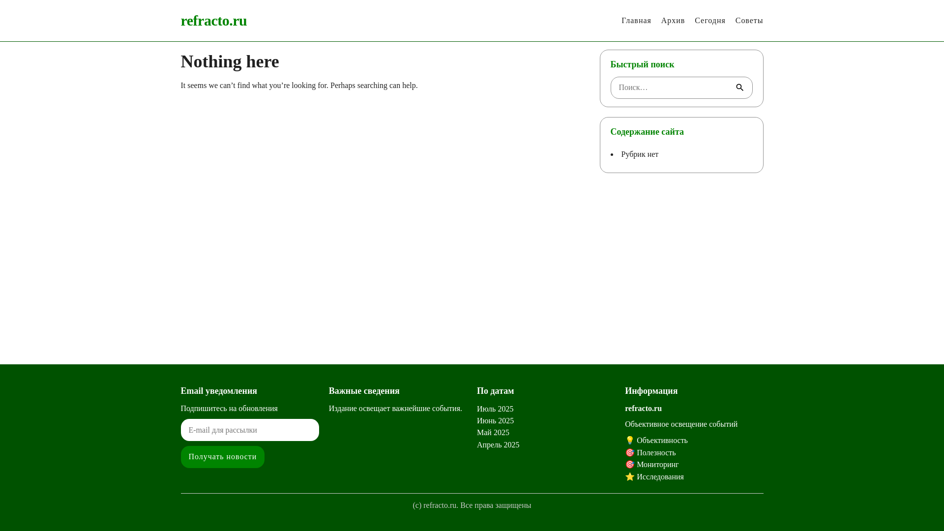The image size is (944, 531).
Task: Click 'Подпишитесь на обновления' text
Action: pos(229,409)
